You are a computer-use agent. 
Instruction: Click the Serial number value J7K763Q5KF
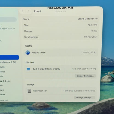tap(90, 37)
